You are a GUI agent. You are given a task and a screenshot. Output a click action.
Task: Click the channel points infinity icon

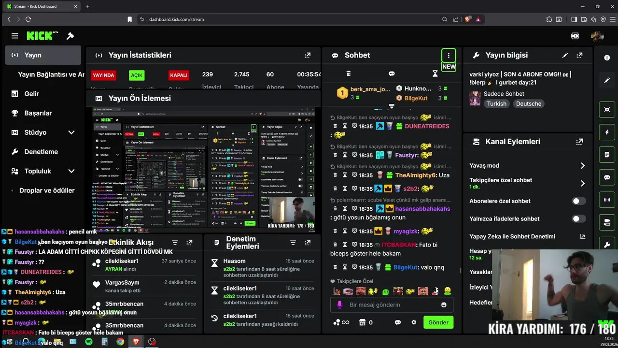341,322
